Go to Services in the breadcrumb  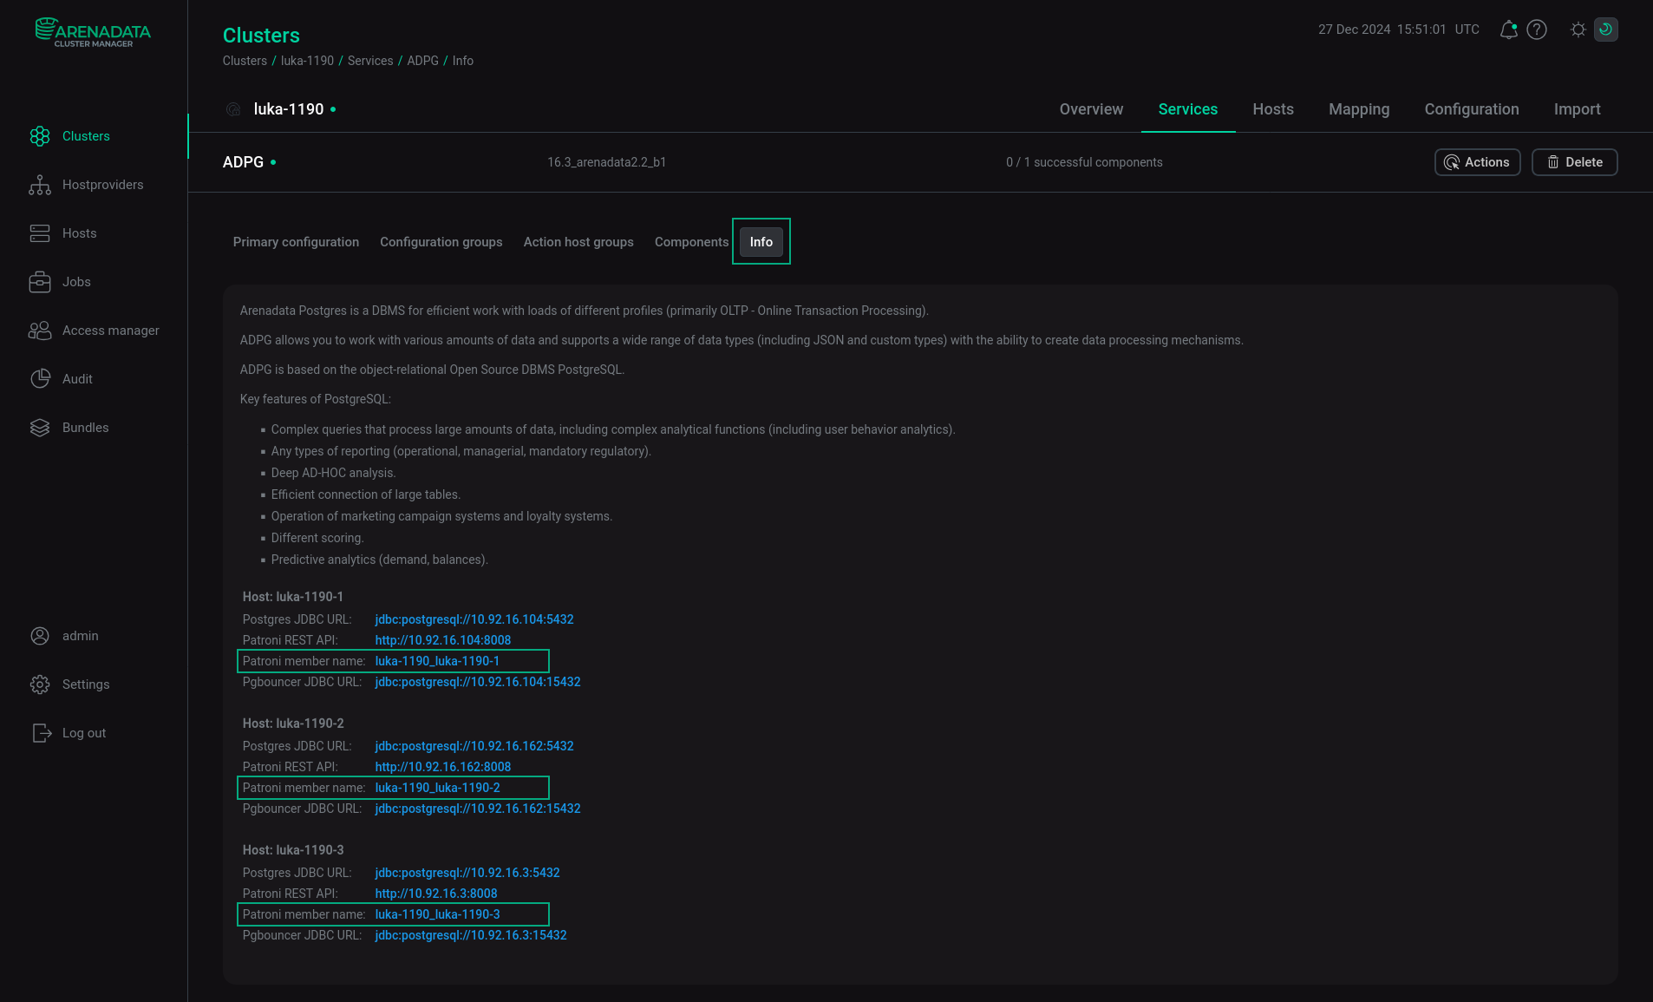click(370, 61)
